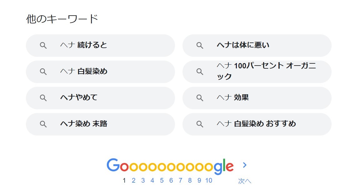Click magnifier icon beside ヘナ染め 末路
Image resolution: width=350 pixels, height=192 pixels.
pyautogui.click(x=43, y=124)
